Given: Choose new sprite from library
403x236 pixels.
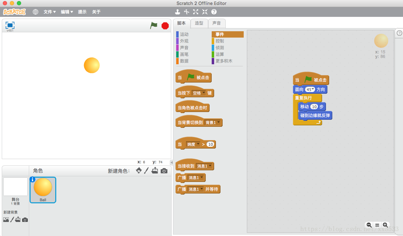Looking at the screenshot, I should pos(139,171).
